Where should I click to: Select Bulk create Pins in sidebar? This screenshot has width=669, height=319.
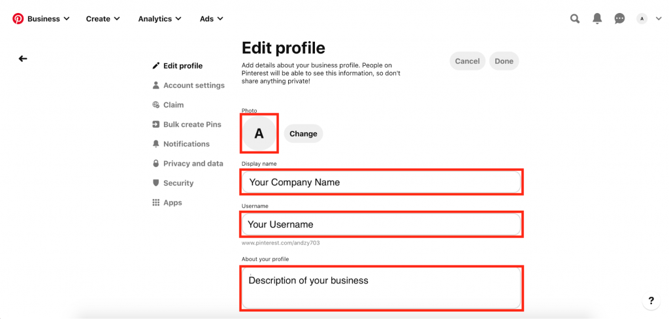(x=192, y=125)
